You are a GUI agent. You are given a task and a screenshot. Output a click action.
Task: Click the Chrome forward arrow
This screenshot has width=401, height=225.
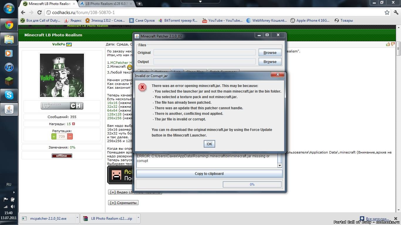[x=31, y=13]
